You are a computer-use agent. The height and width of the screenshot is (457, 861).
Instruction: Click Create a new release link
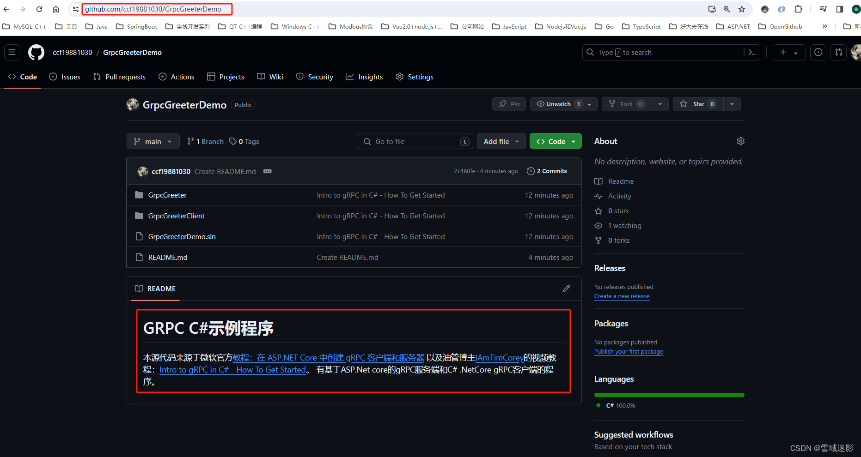[x=622, y=296]
